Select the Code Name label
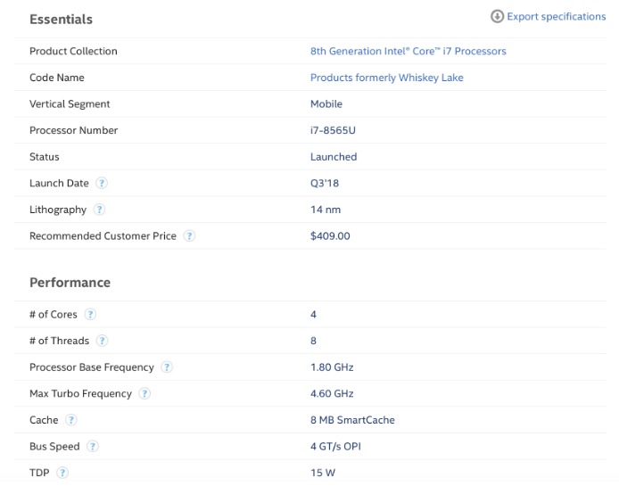The image size is (619, 486). [x=57, y=78]
